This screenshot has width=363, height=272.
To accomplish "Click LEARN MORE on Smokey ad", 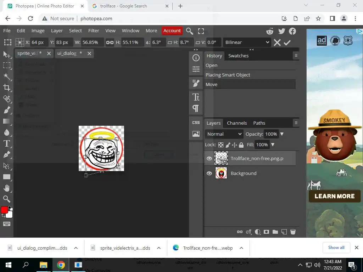I will 335,196.
